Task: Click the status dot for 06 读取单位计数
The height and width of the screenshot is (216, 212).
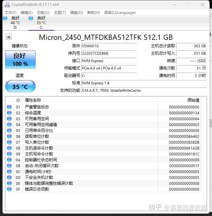Action: tap(9, 136)
